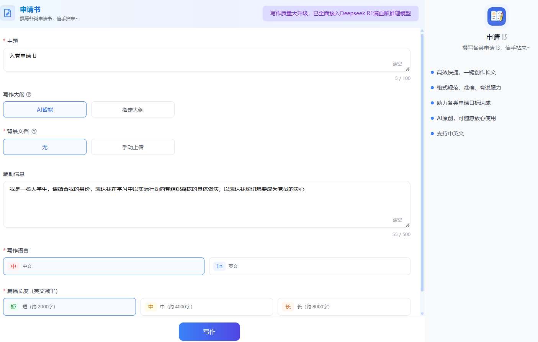Click the 格式规范，准确、有说服力 bullet
The image size is (538, 342).
469,88
